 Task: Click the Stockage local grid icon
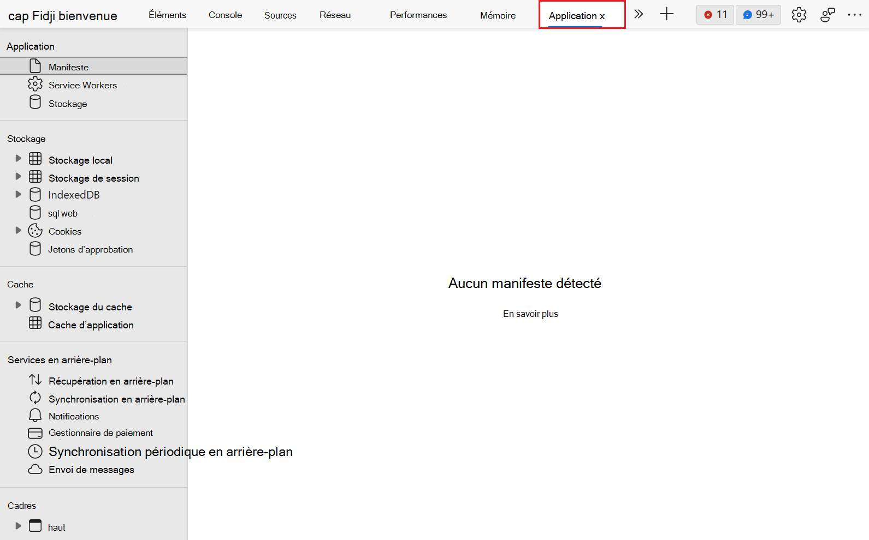[x=35, y=159]
